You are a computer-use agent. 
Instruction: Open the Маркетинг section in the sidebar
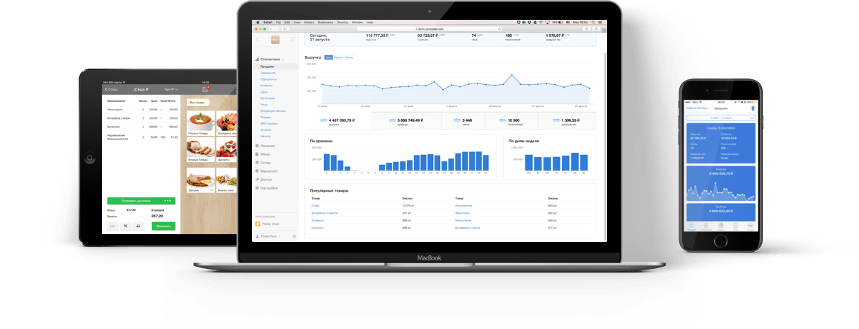pos(267,171)
